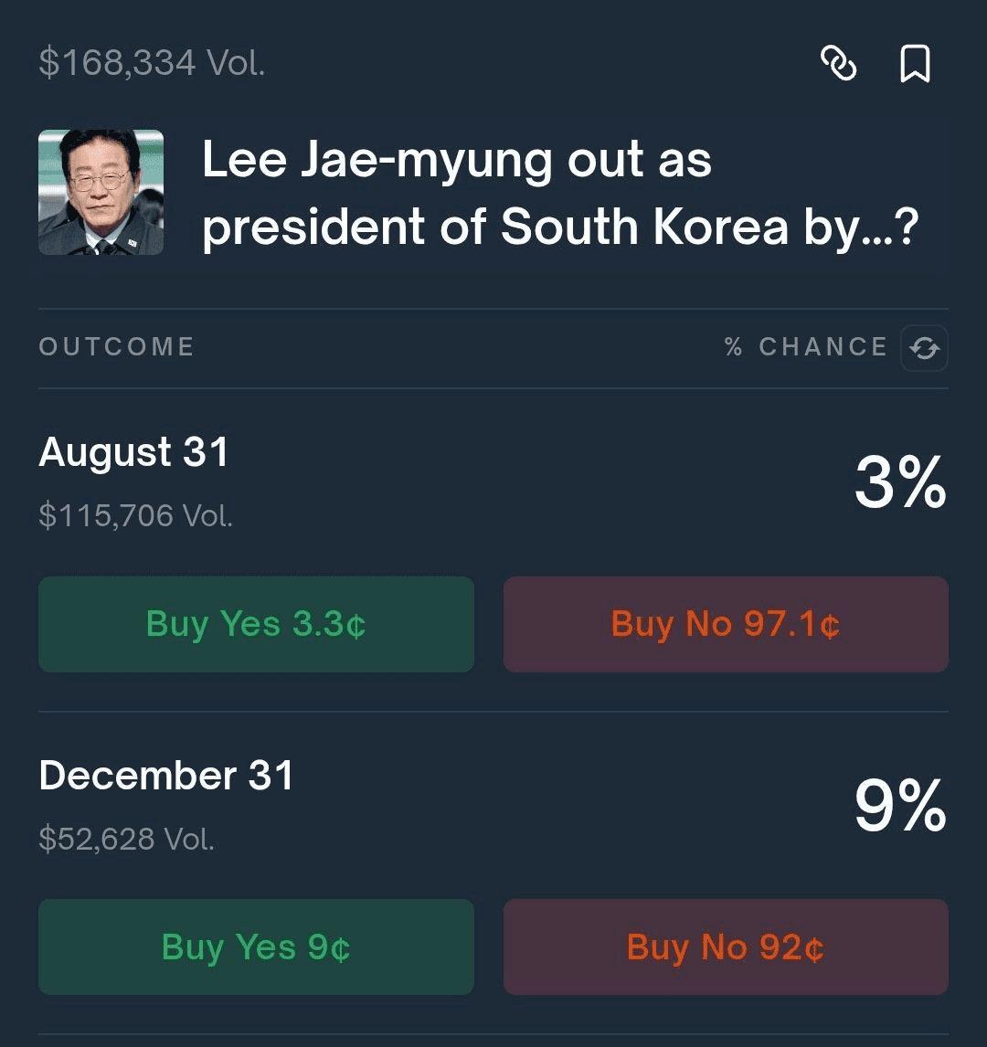Click the $52,628 Vol. under December 31
The height and width of the screenshot is (1047, 987).
(127, 839)
